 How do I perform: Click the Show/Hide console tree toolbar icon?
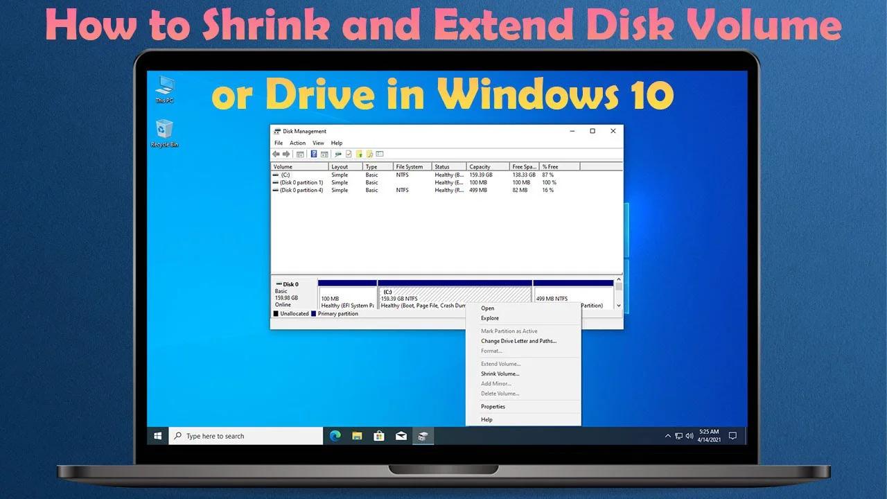(x=301, y=154)
